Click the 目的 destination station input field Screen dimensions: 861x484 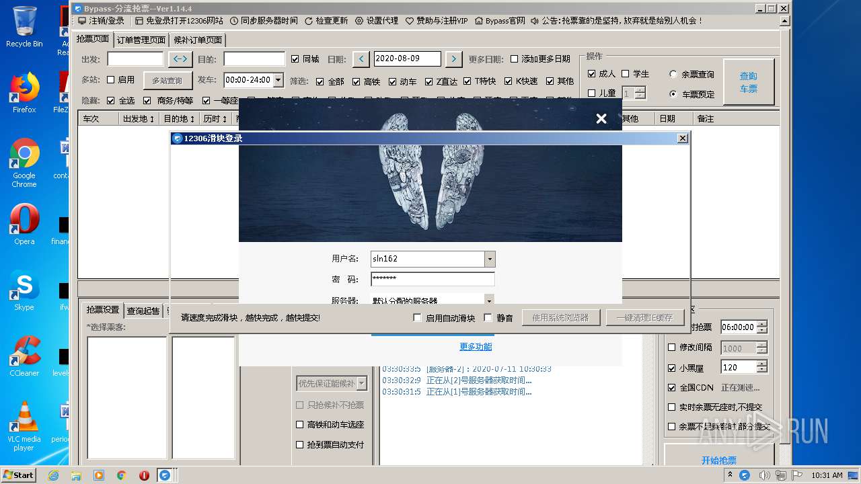(x=254, y=59)
